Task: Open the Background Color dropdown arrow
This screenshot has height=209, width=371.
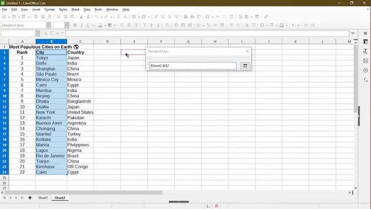Action: (115, 26)
